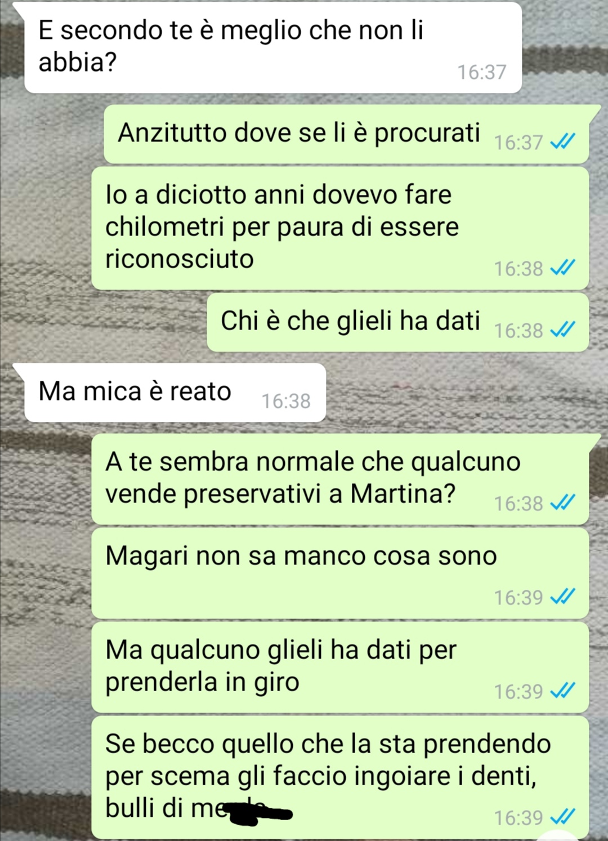
Task: Tap the 16:37 timestamp on the first received message
Action: tap(482, 72)
